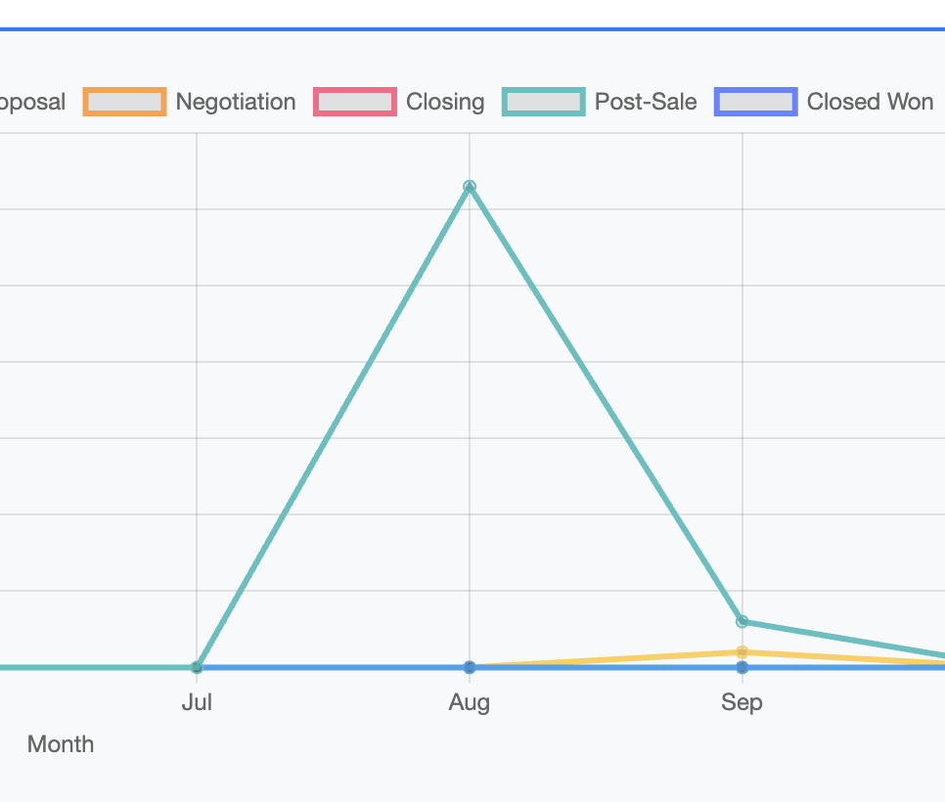This screenshot has height=802, width=945.
Task: Hide Closed Won series via its label
Action: [870, 102]
